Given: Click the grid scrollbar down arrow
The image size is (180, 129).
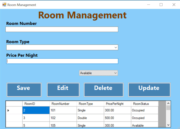Looking at the screenshot, I should 168,125.
